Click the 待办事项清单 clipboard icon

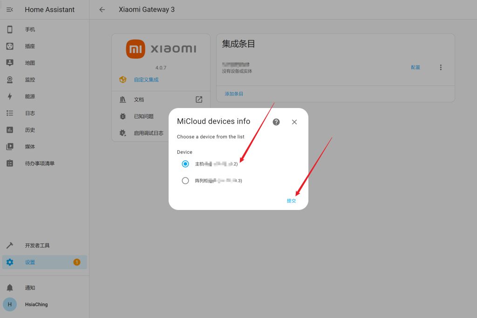coord(10,163)
